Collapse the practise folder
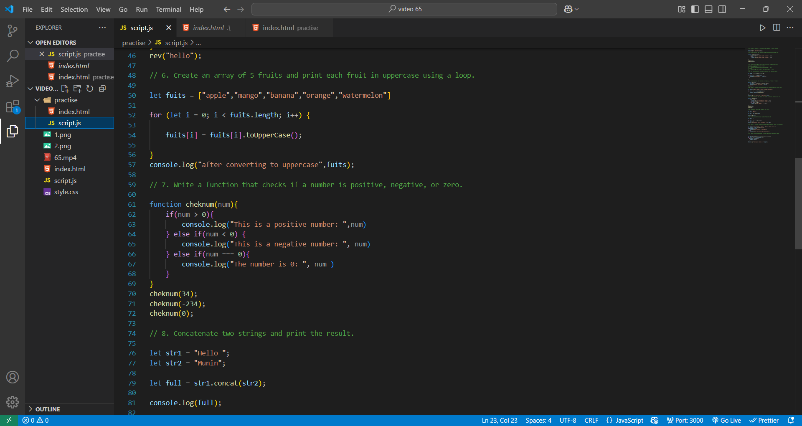The height and width of the screenshot is (426, 802). (x=37, y=100)
